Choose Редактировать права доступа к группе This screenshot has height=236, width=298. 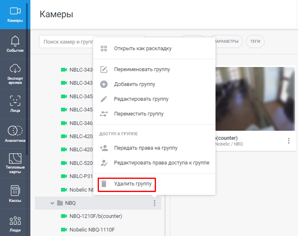click(154, 163)
